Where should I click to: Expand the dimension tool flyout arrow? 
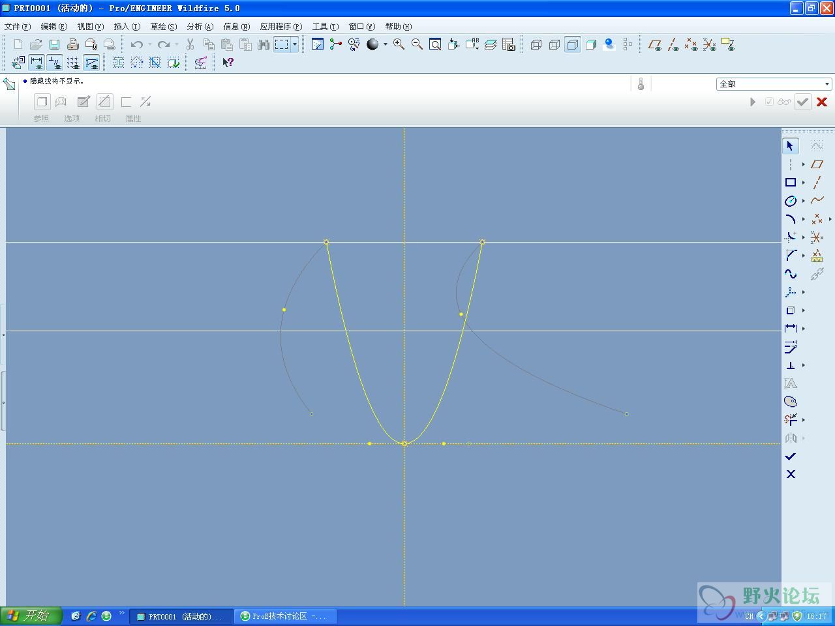(804, 329)
